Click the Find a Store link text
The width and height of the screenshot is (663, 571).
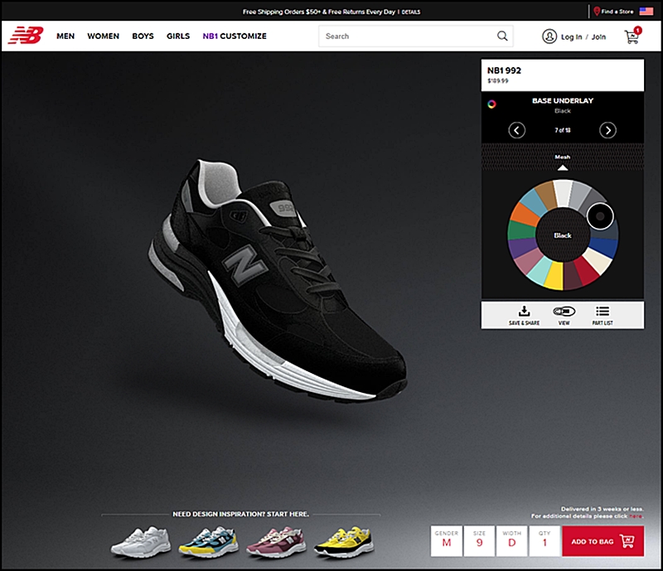coord(617,12)
